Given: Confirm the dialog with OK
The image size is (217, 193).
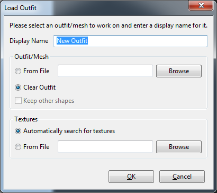Looking at the screenshot, I should (x=131, y=177).
